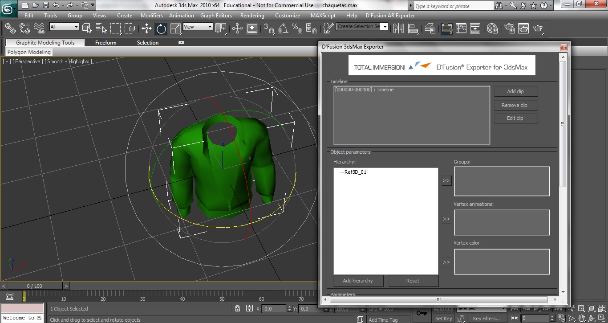
Task: Select the Select and Move tool
Action: pyautogui.click(x=146, y=29)
